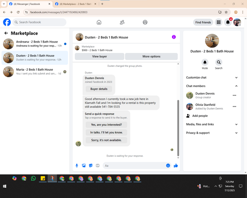247x198 pixels.
Task: Expand Media, files and links section
Action: 212,124
